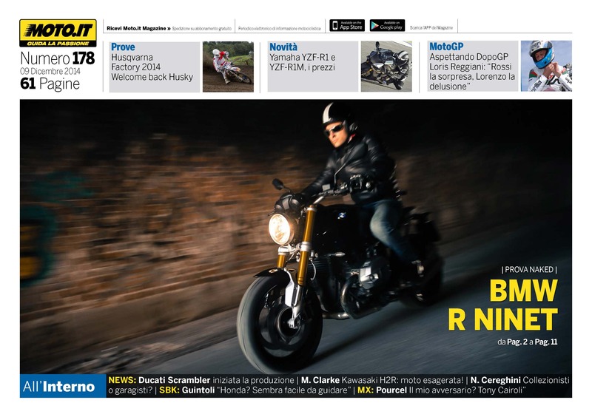Screen dimensions: 592x417
Task: Click the 'BMW R NINET' cover headline
Action: 503,305
